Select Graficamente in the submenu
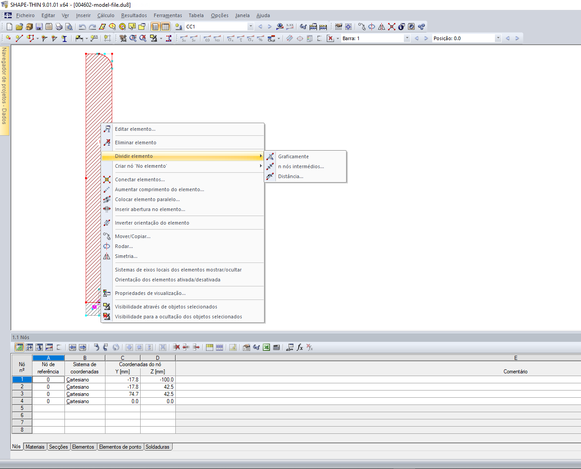This screenshot has width=581, height=469. coord(305,156)
